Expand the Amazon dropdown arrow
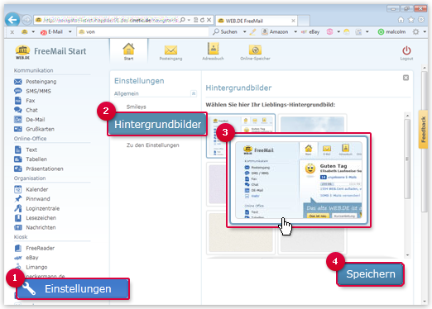 coord(295,32)
